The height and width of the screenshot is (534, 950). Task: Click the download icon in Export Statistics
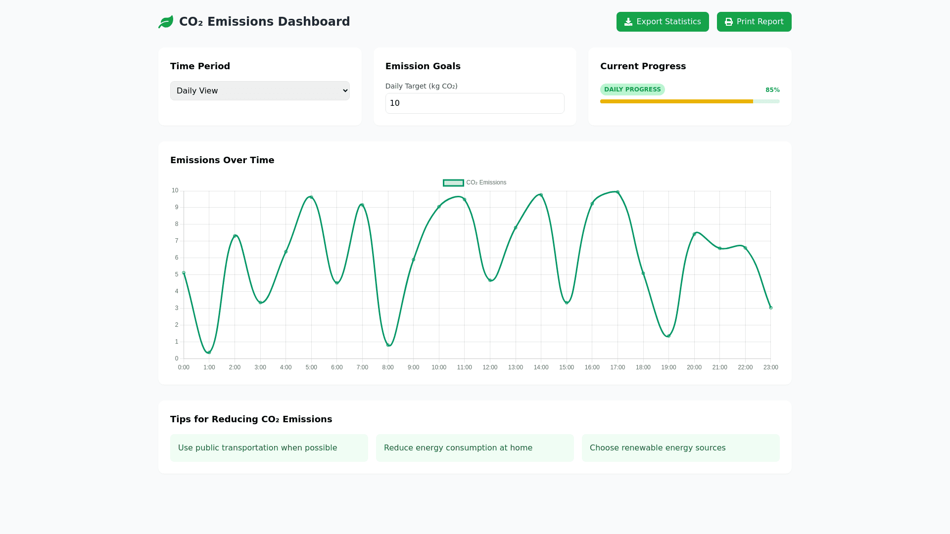click(x=628, y=22)
